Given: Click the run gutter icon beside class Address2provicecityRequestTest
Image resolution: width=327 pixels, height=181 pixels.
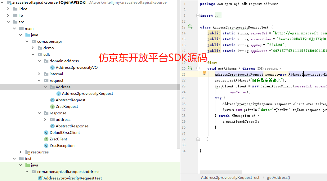Looking at the screenshot, I should point(190,27).
